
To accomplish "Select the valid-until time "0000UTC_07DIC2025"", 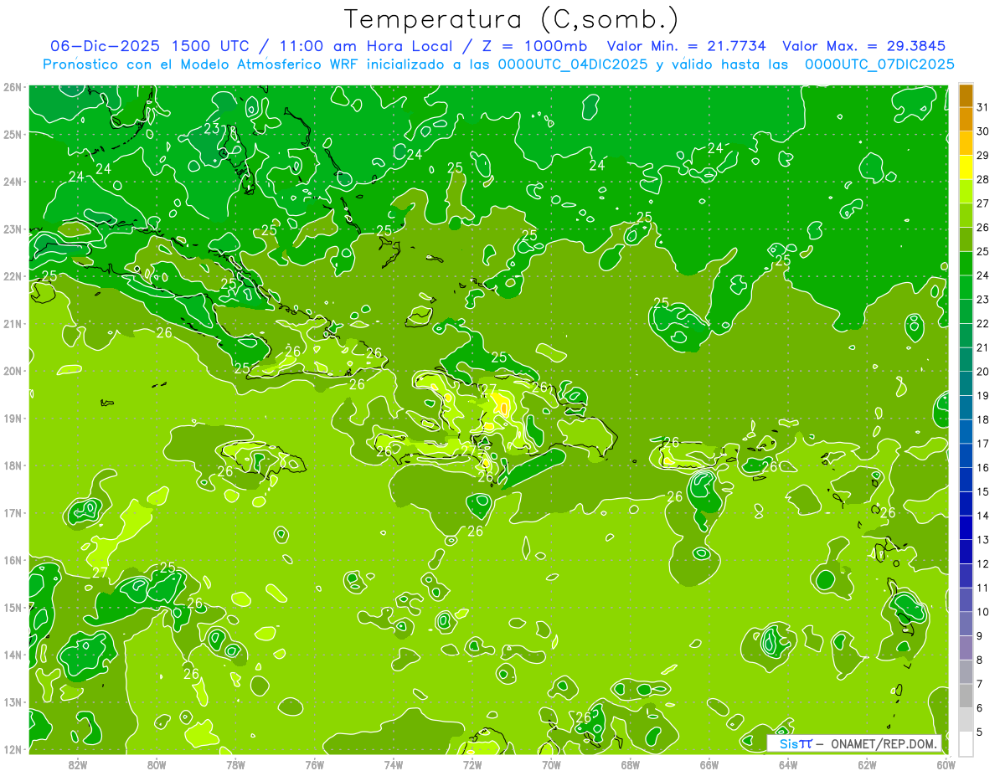I will (x=879, y=64).
